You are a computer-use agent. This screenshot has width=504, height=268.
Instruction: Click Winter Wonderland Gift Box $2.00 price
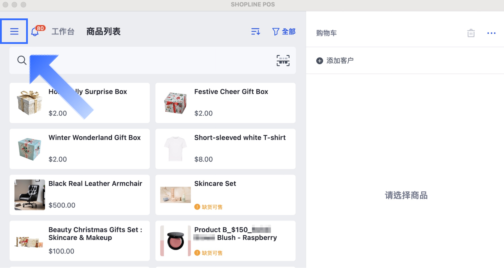pyautogui.click(x=58, y=159)
